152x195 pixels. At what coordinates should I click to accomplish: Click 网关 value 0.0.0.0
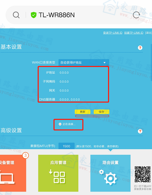click(x=64, y=91)
